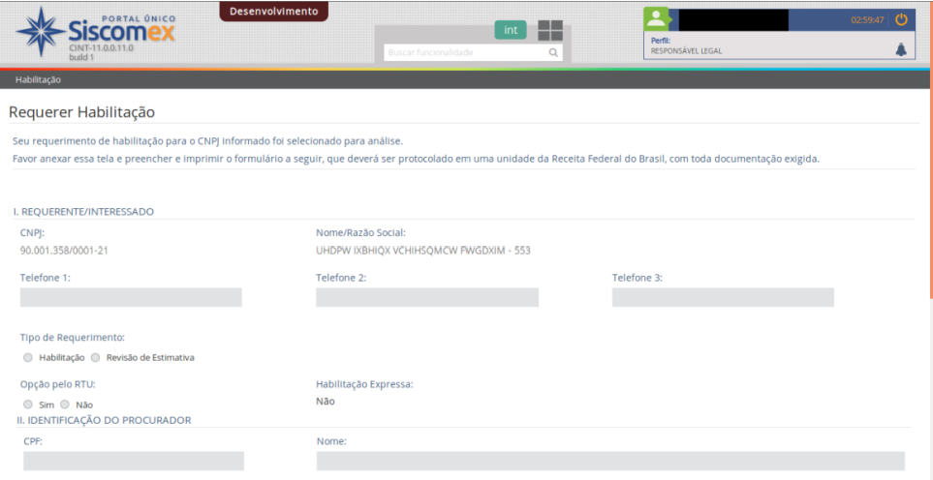This screenshot has width=933, height=480.
Task: Click the Telefone 2 input field
Action: pyautogui.click(x=426, y=298)
